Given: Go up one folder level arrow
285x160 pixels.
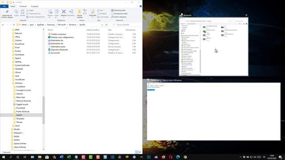Looking at the screenshot, I should pyautogui.click(x=14, y=25).
